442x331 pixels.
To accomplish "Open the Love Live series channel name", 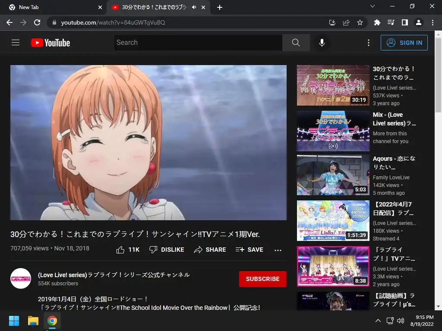I will coord(114,275).
